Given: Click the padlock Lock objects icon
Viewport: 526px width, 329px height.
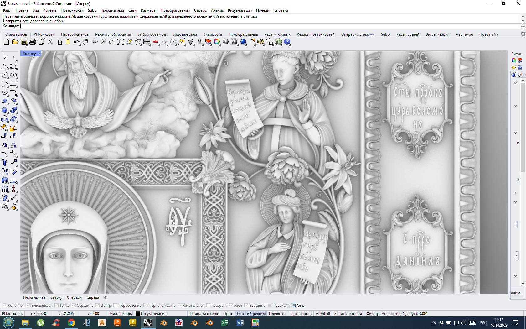Looking at the screenshot, I should click(x=199, y=42).
